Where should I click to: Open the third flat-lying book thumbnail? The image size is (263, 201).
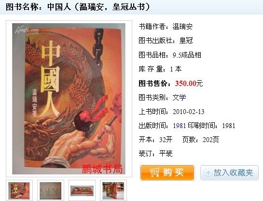point(82,190)
